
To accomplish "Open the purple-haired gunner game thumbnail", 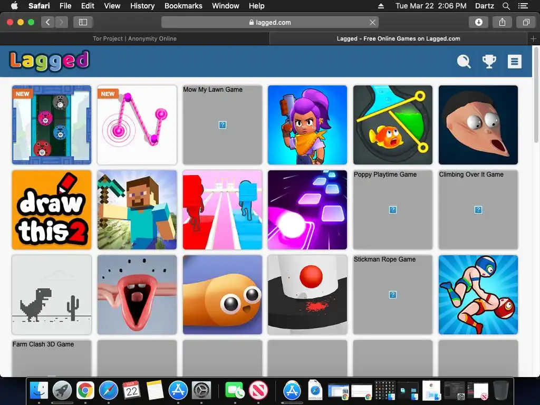I will click(307, 124).
